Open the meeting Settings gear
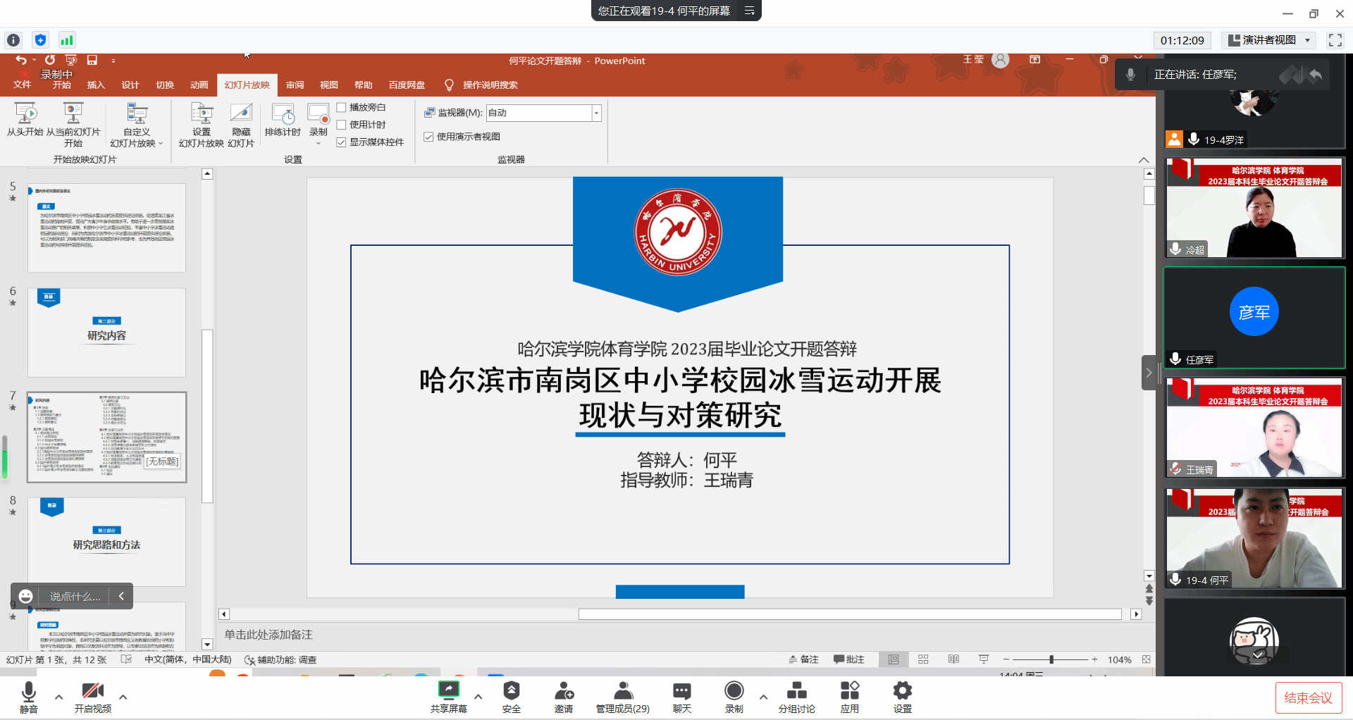1353x720 pixels. click(902, 690)
